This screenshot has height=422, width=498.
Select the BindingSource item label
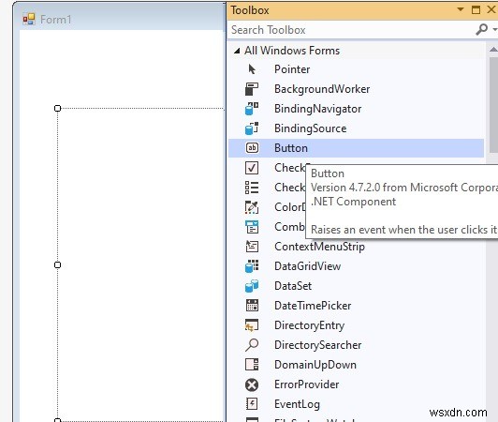[x=310, y=128]
